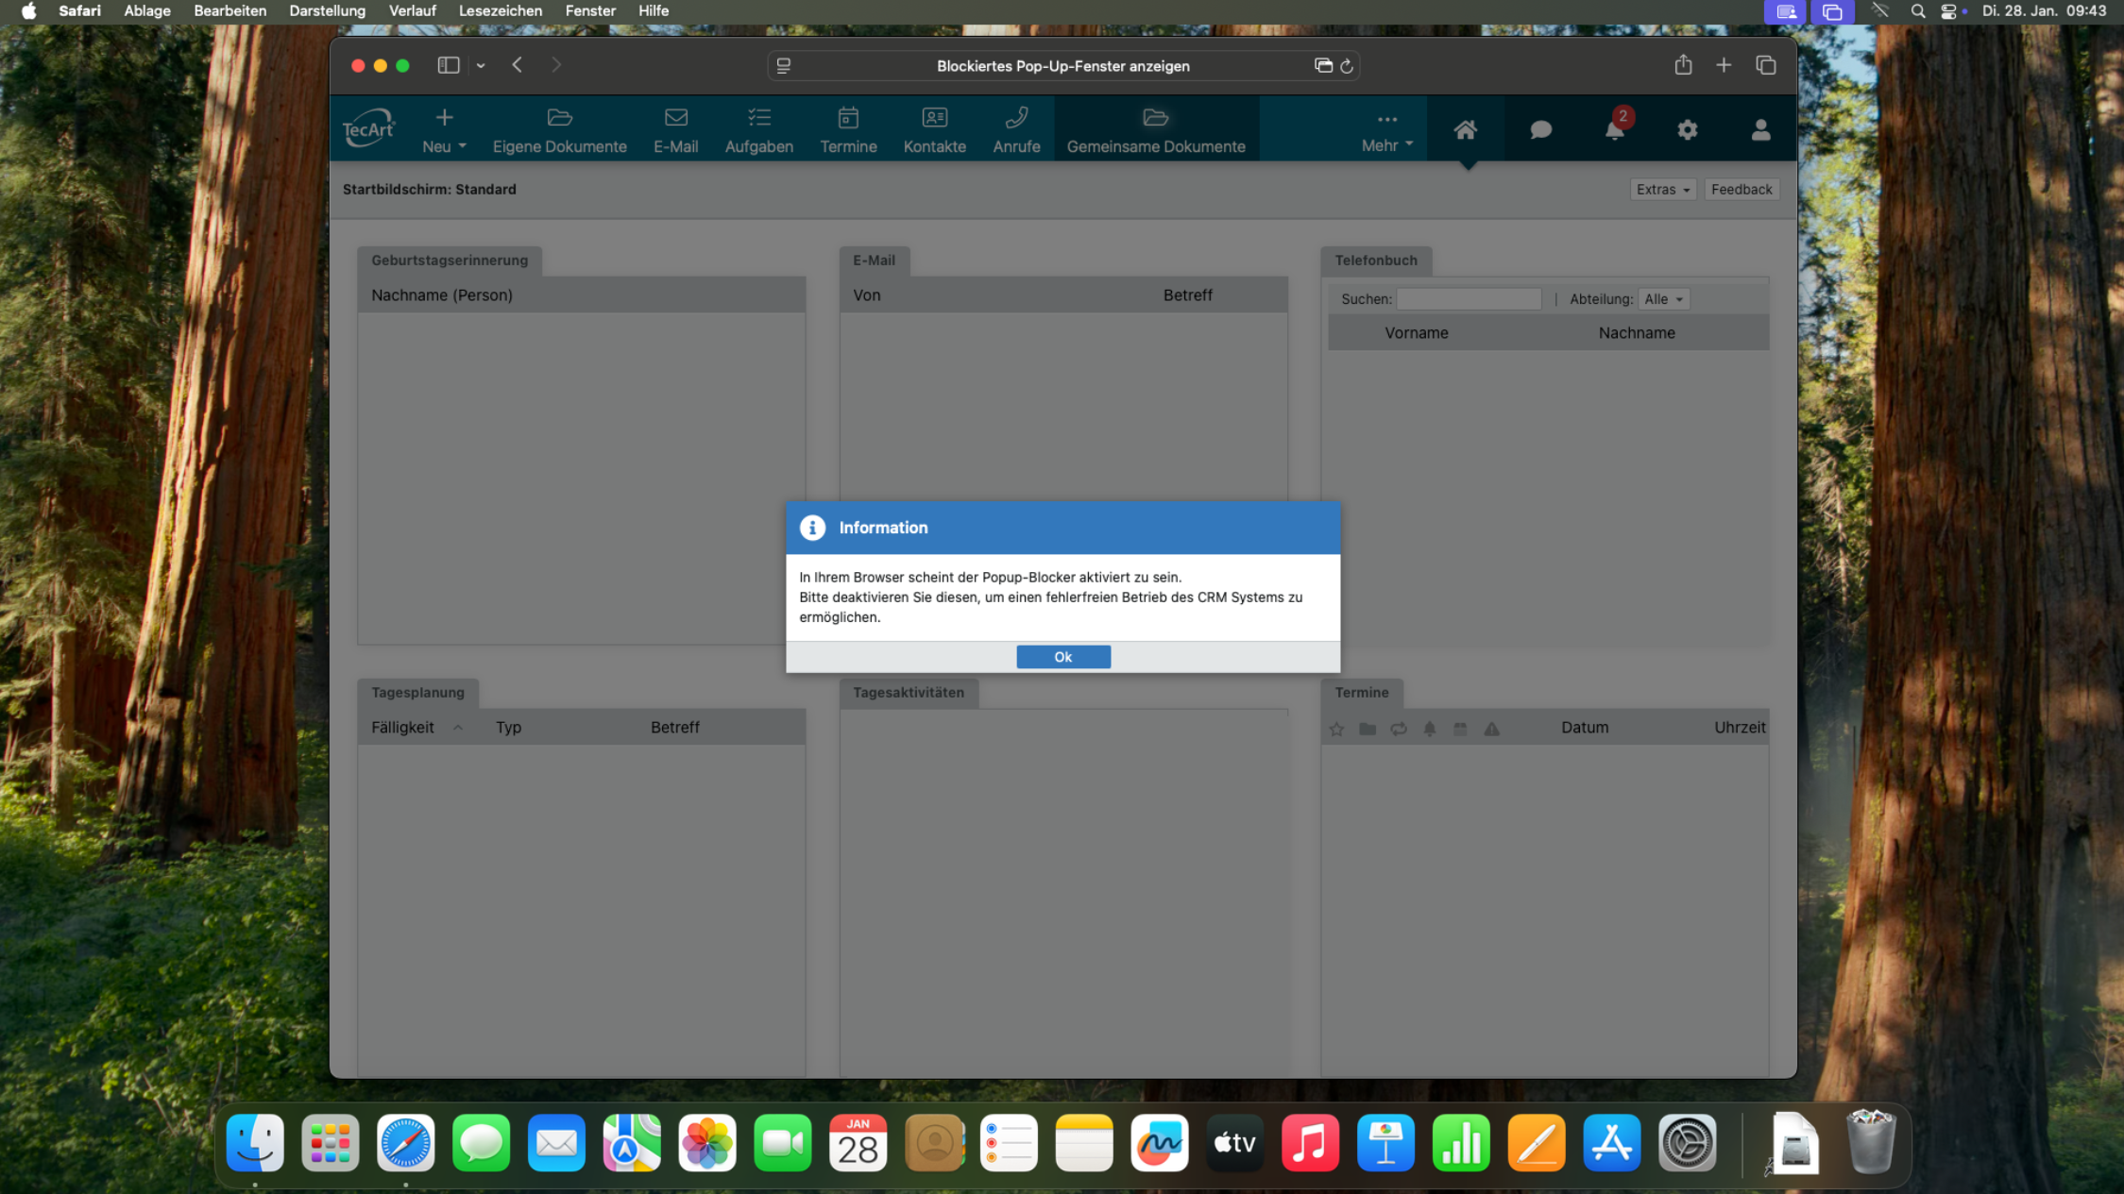The image size is (2124, 1194).
Task: Open the settings gear icon in TecArt
Action: point(1687,129)
